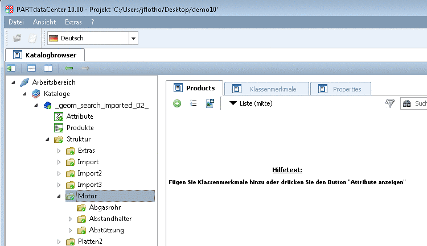Screen dimensions: 427x246
Task: Switch to the Klassenmerkmale tab
Action: tap(267, 89)
